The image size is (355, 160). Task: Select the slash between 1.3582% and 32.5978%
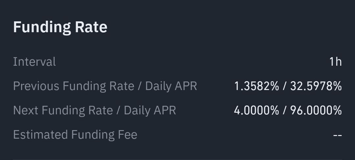click(x=285, y=86)
